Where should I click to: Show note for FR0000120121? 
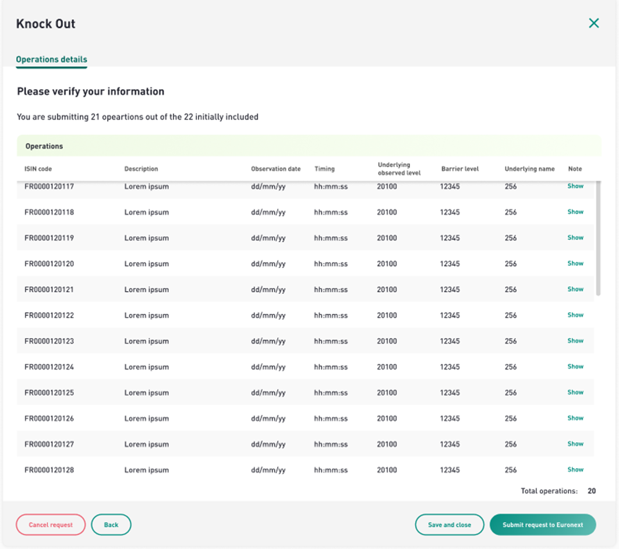tap(575, 289)
